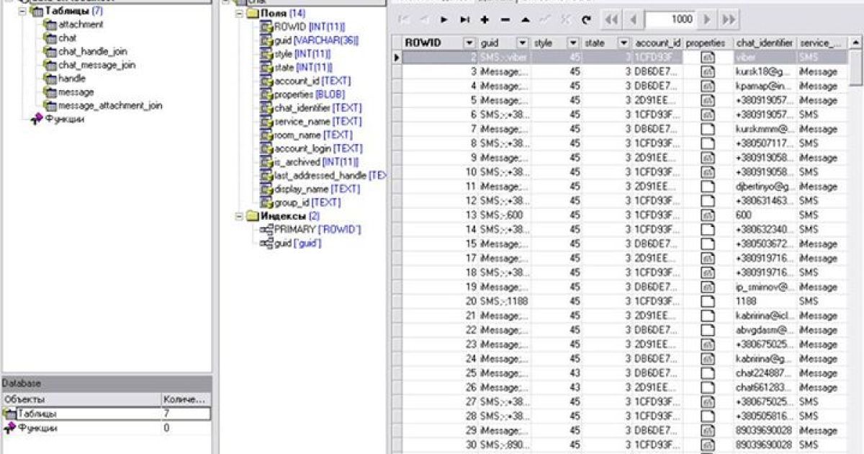Go to previous page of records
The width and height of the screenshot is (864, 454).
coord(634,19)
